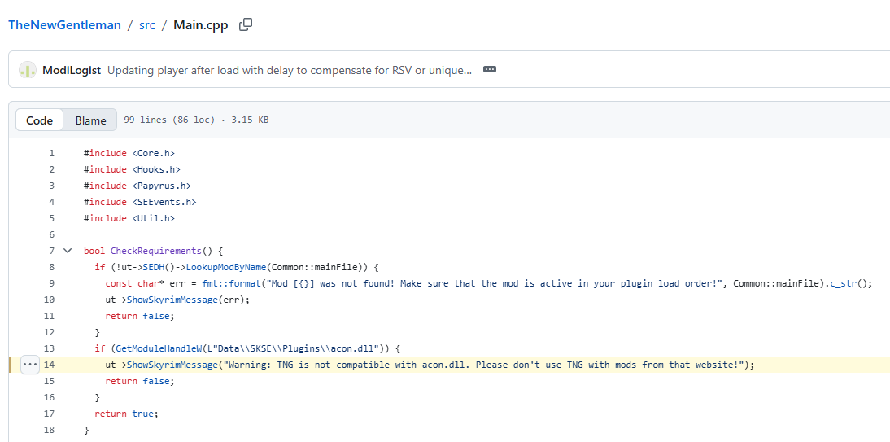Click the Main.cpp file name heading
The height and width of the screenshot is (442, 890).
tap(201, 25)
